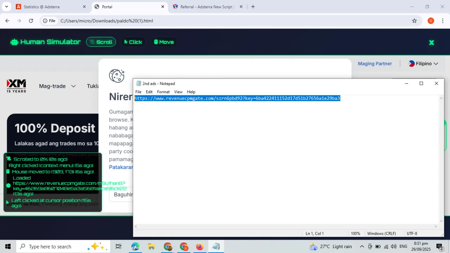This screenshot has height=253, width=450.
Task: Open Microsoft Edge from the taskbar
Action: coord(135,247)
